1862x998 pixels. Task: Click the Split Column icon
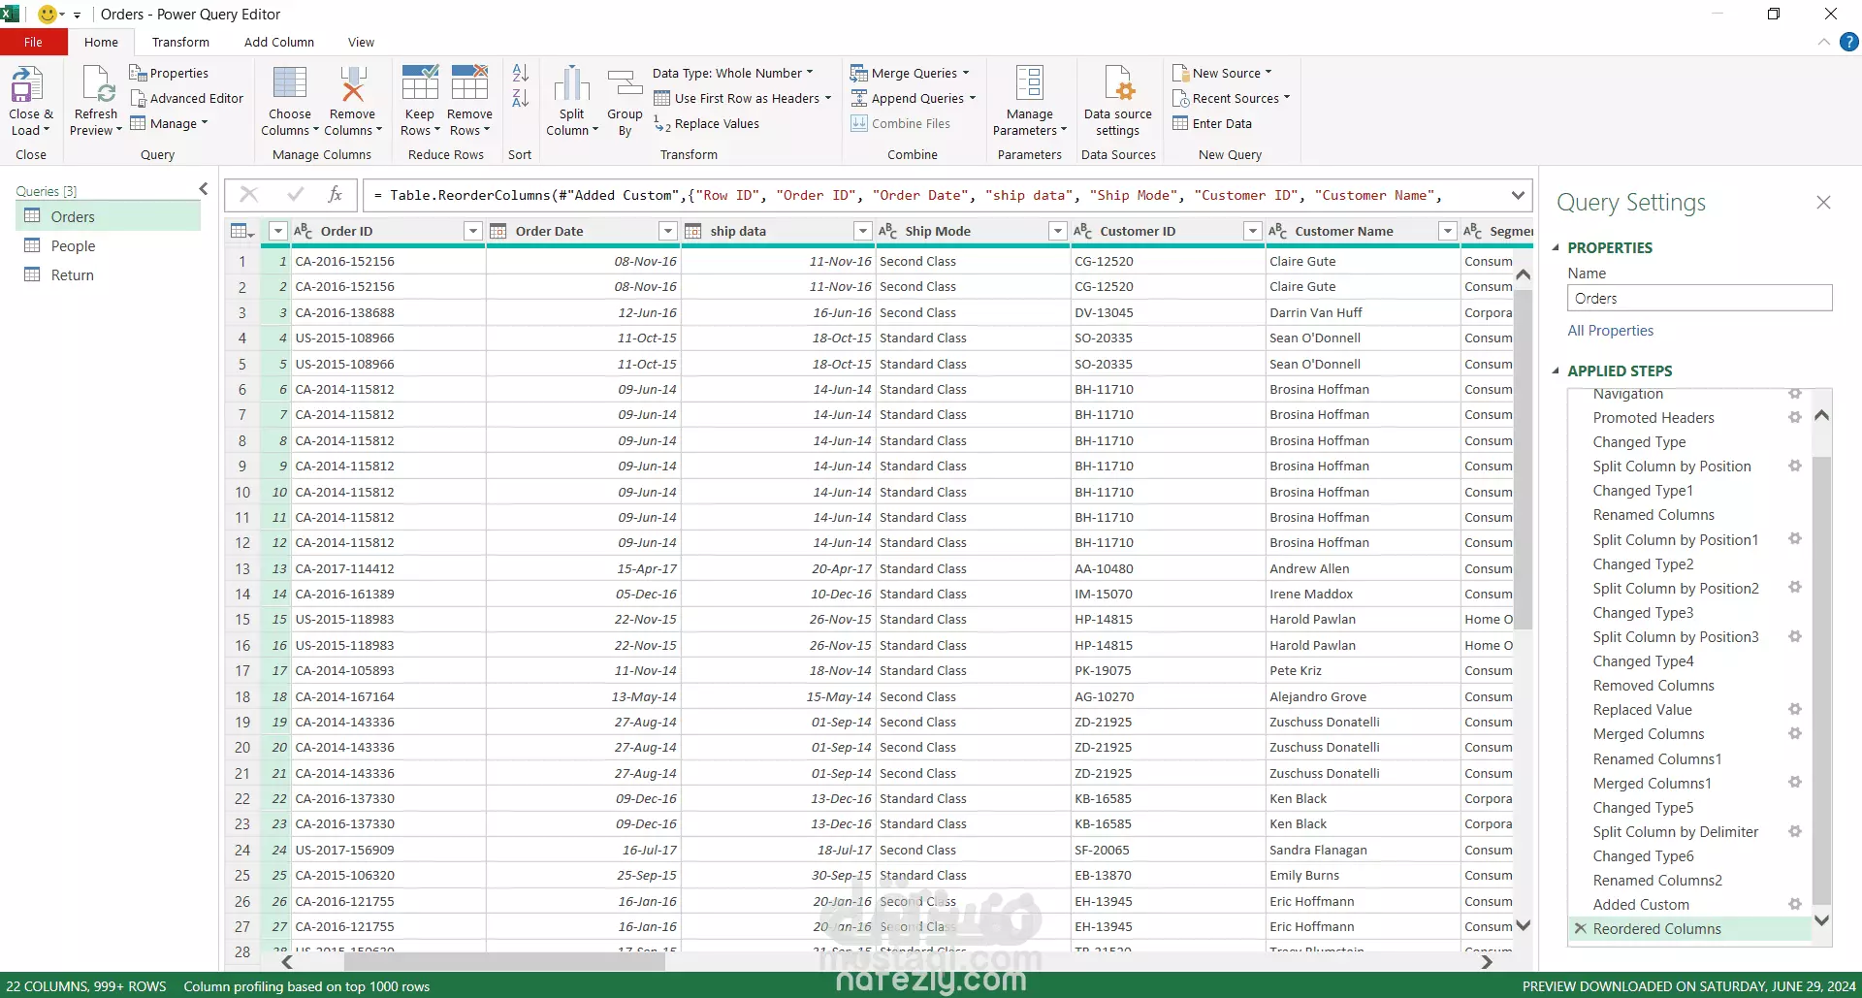pos(572,83)
